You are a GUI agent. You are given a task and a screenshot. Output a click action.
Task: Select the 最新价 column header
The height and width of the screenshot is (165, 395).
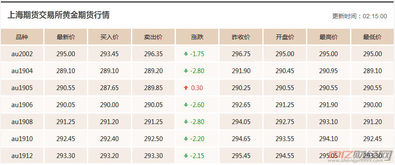click(x=66, y=37)
